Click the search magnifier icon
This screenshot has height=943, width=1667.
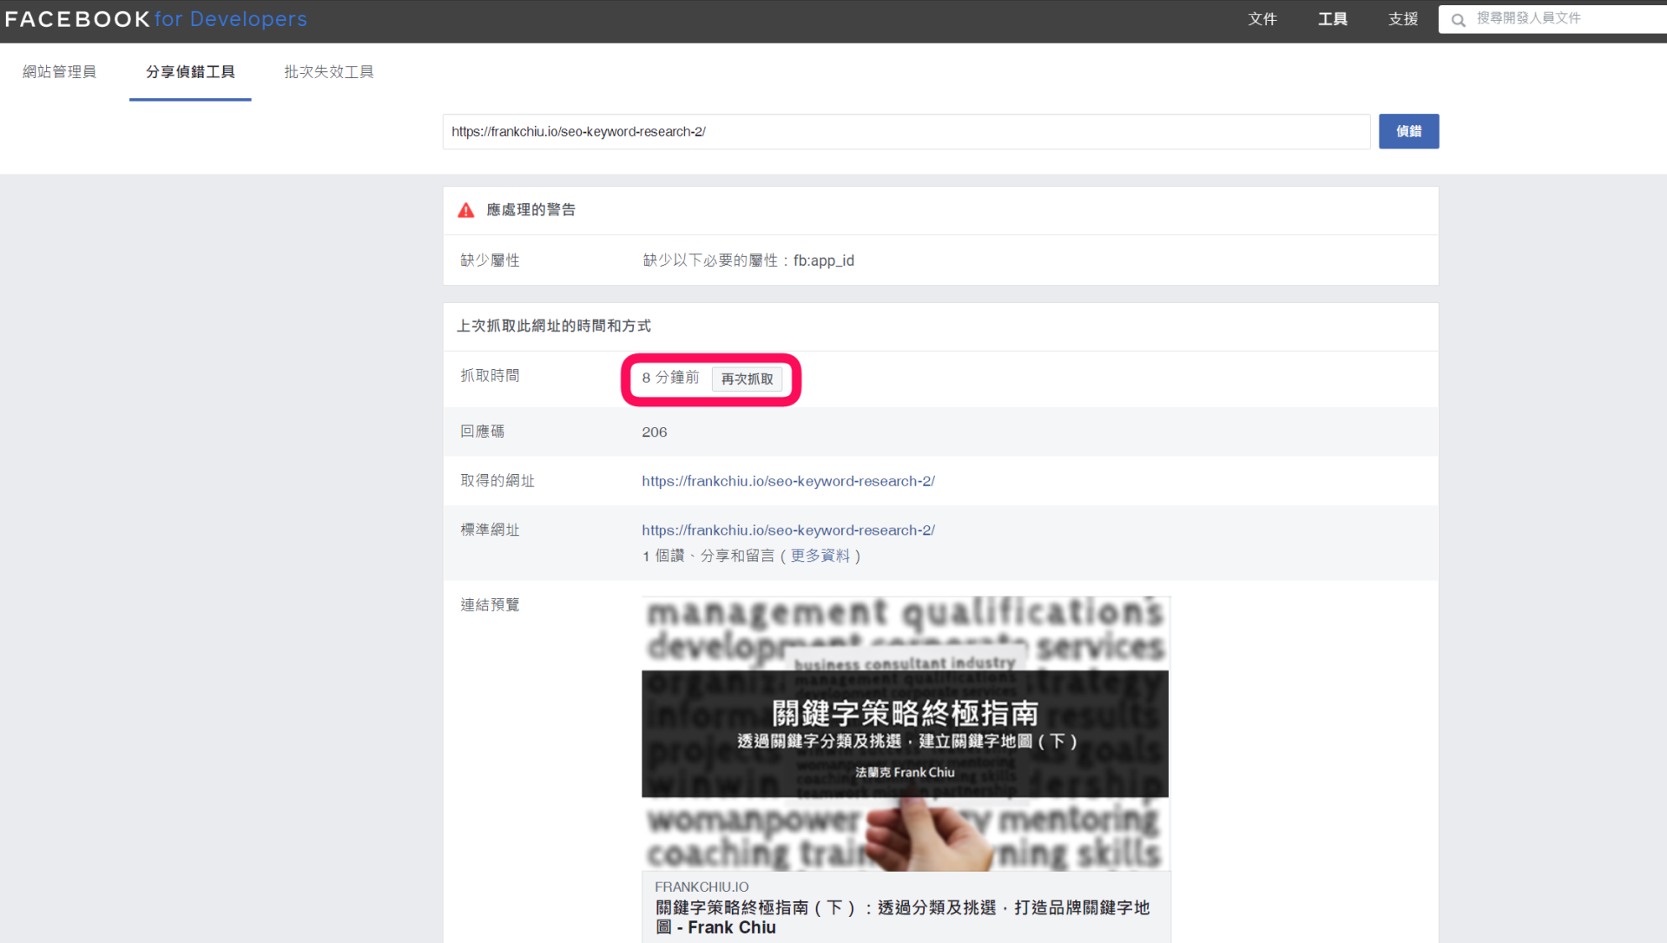click(x=1459, y=20)
